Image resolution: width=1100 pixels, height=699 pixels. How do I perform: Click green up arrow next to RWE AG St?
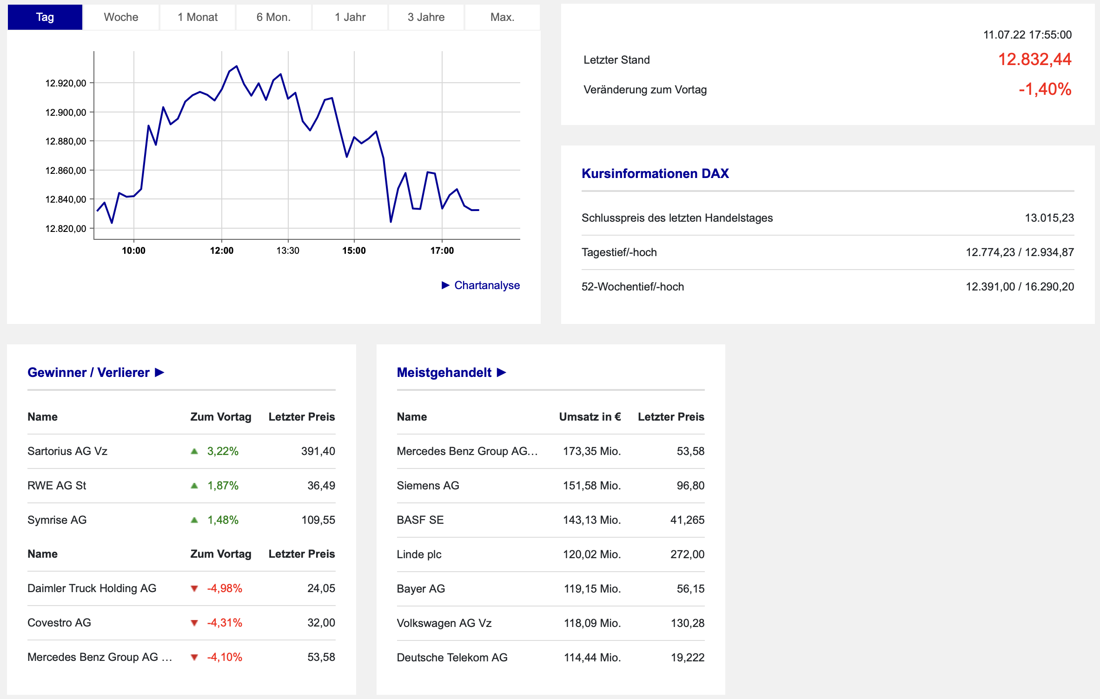(194, 486)
